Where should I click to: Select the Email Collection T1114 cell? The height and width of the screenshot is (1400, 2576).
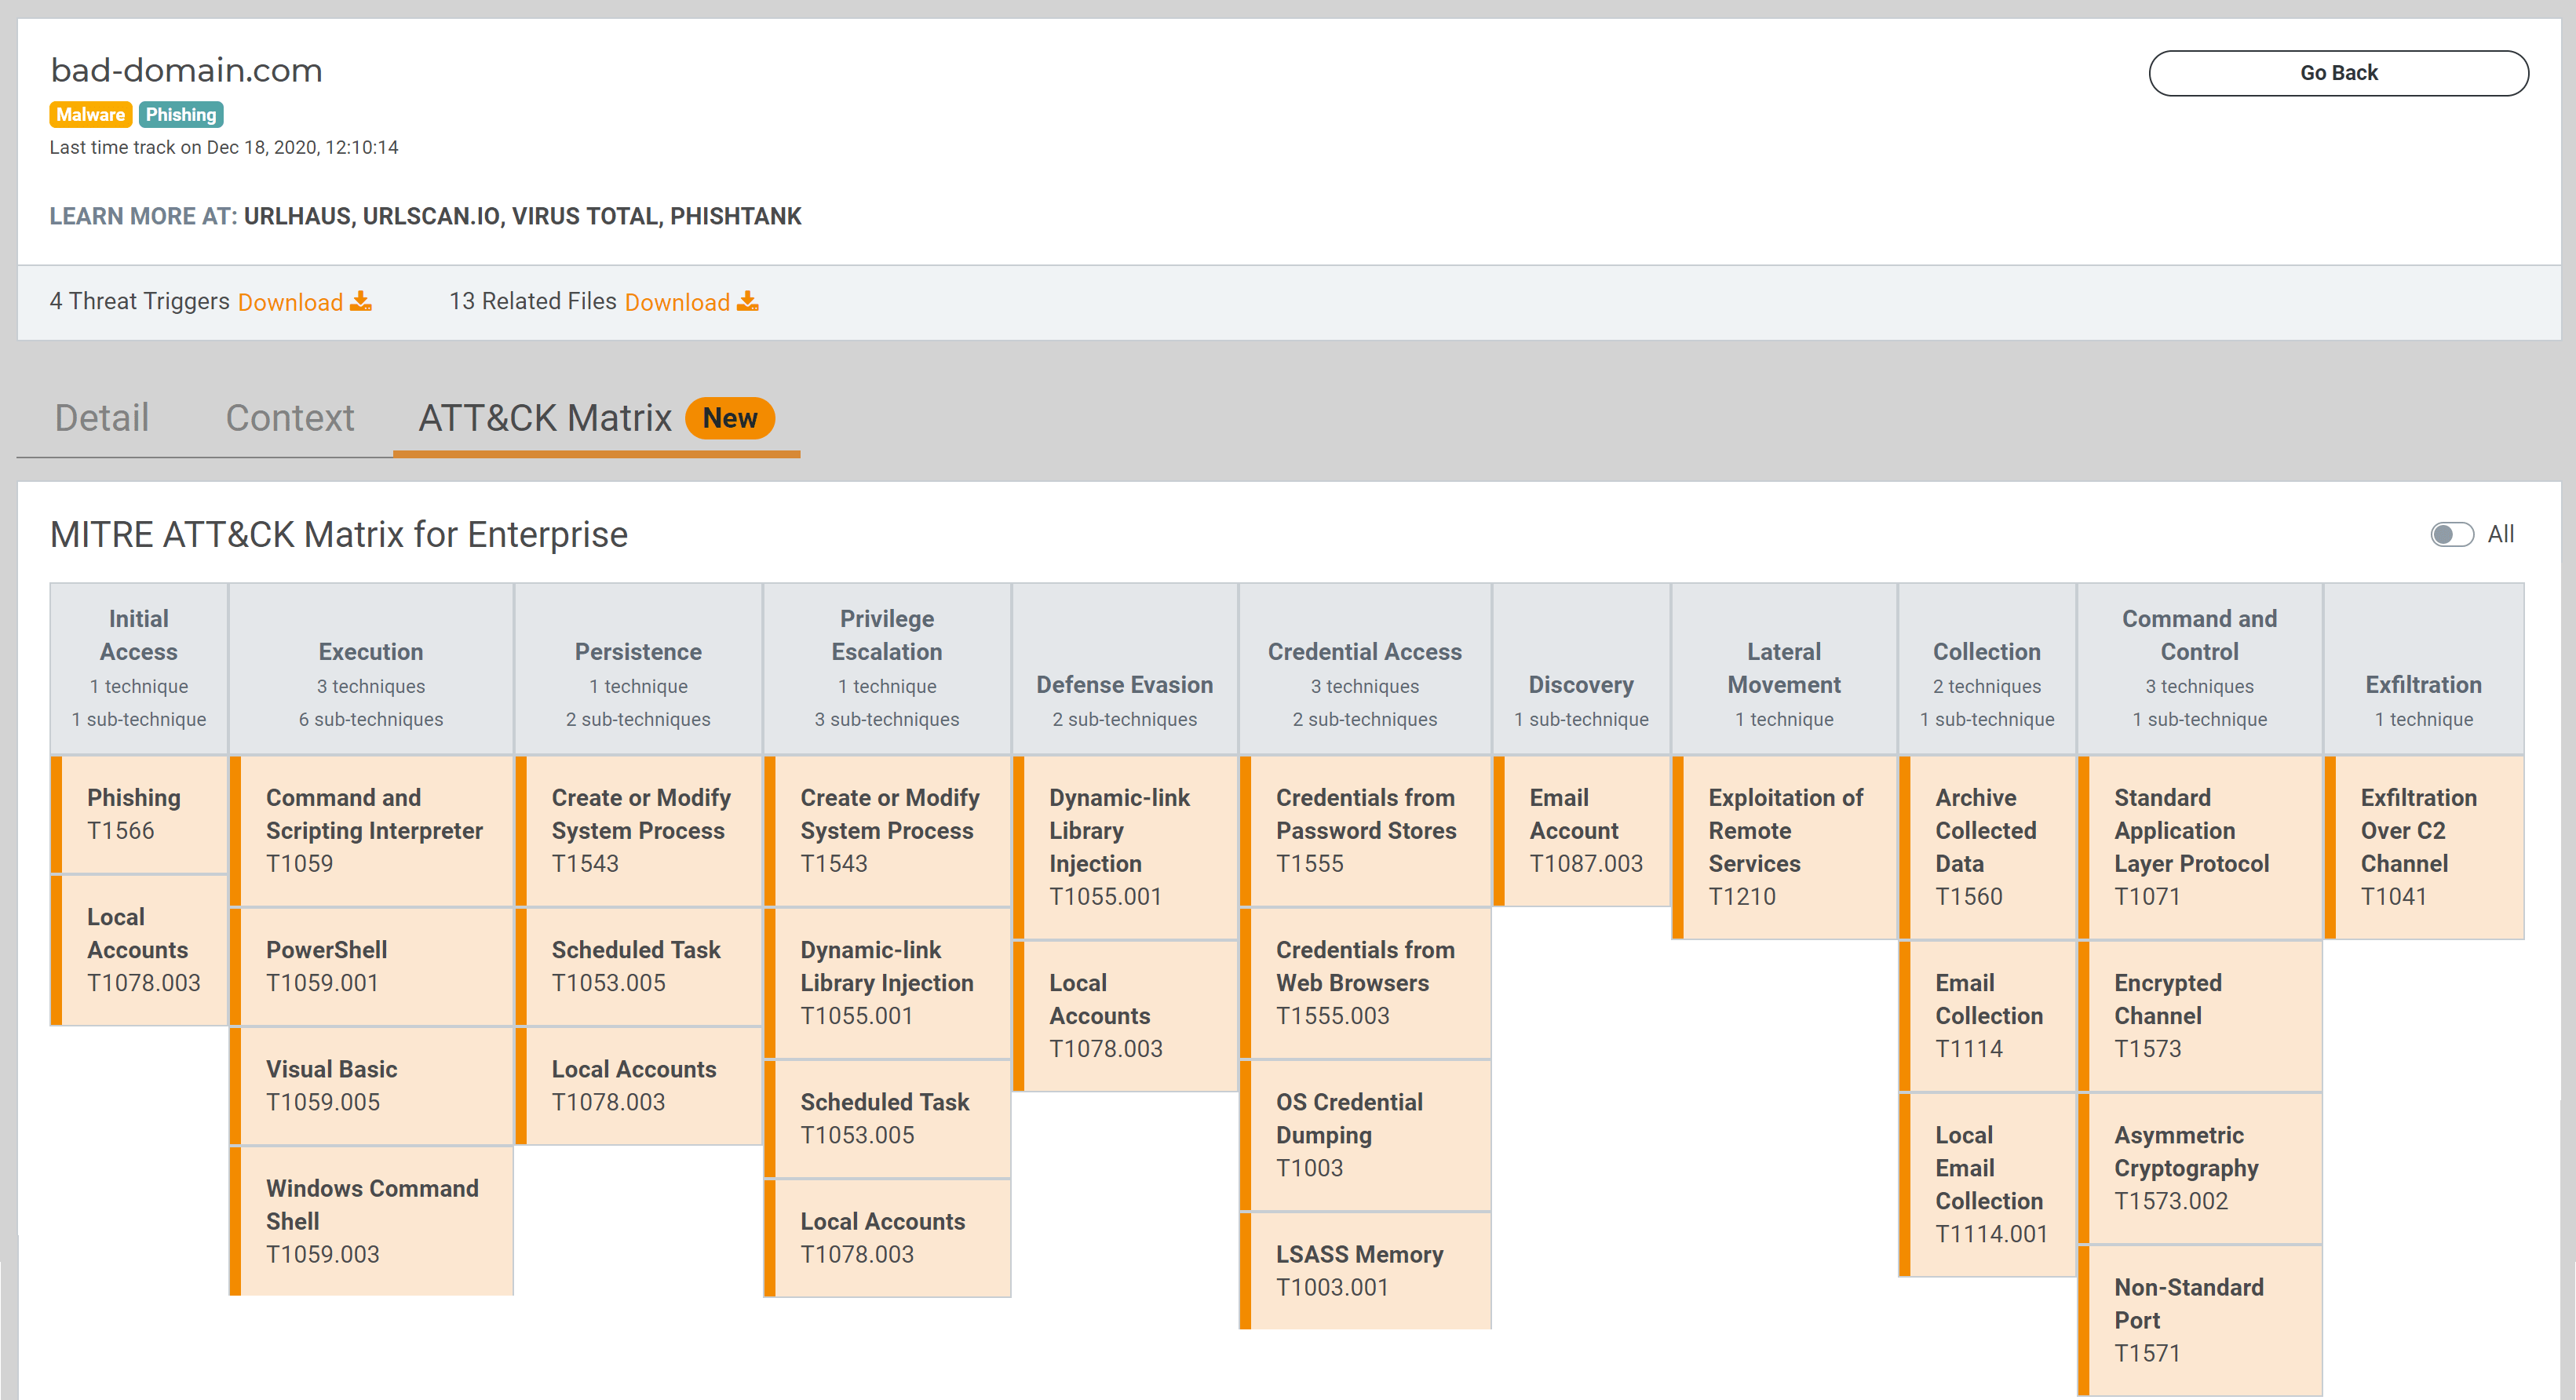pos(1988,1015)
